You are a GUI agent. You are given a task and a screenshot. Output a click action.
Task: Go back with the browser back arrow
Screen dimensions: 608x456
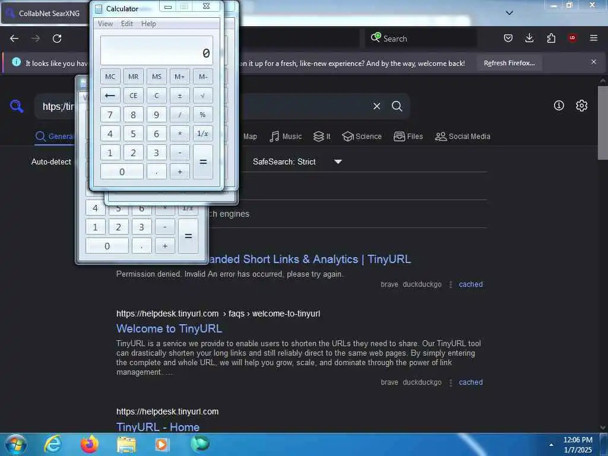pos(14,39)
